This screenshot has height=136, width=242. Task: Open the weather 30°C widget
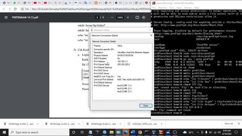[x=188, y=132]
